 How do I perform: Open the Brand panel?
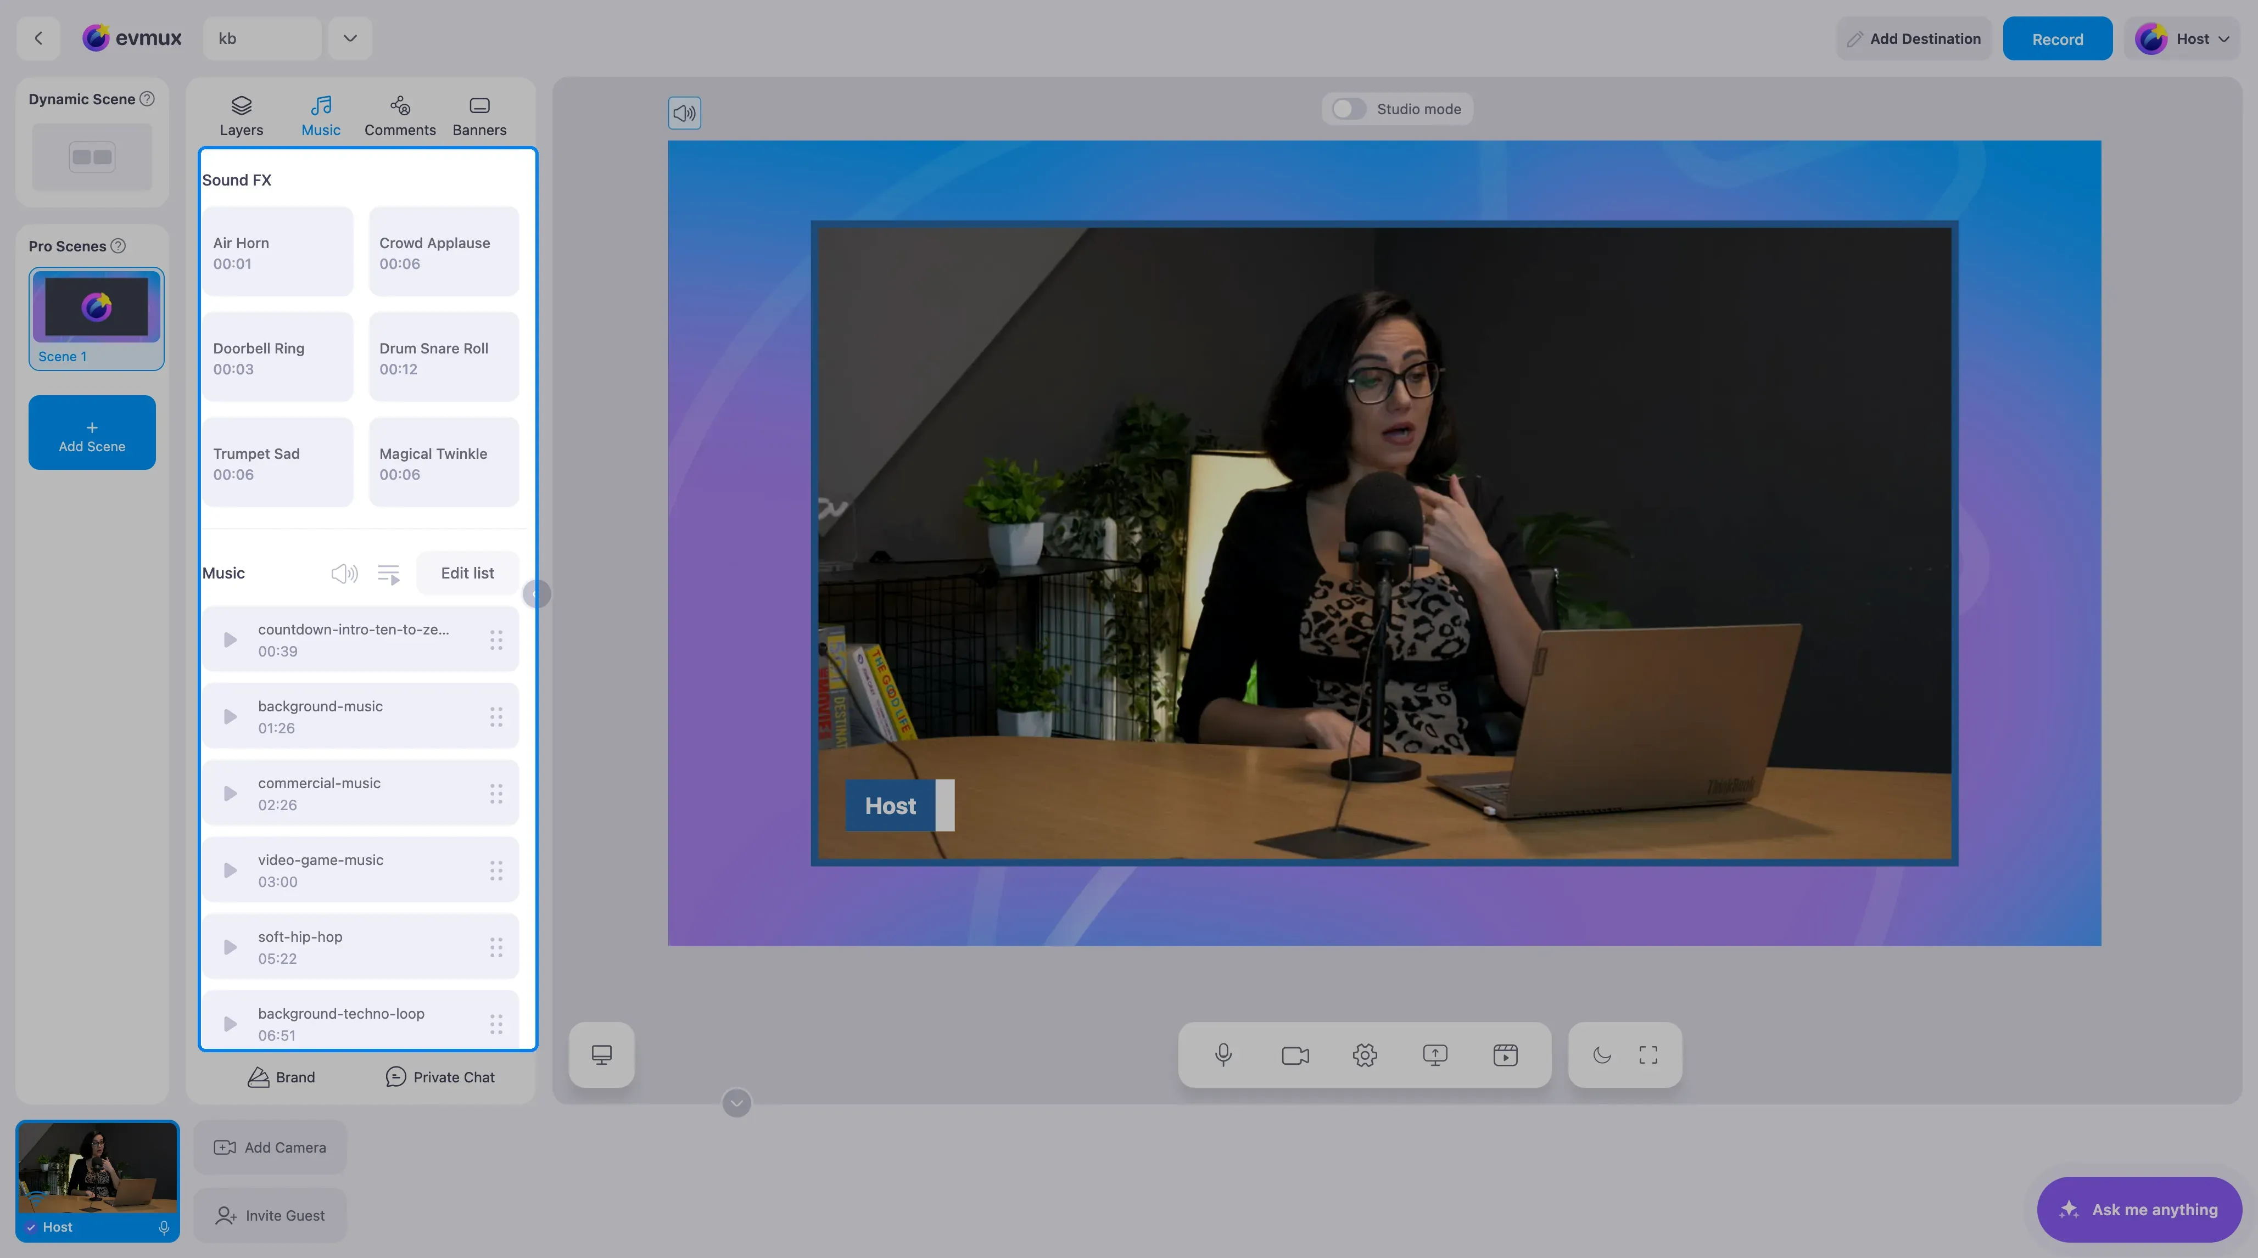click(x=281, y=1077)
